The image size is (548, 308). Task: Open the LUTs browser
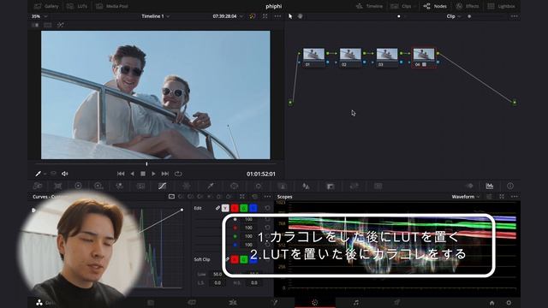click(77, 6)
